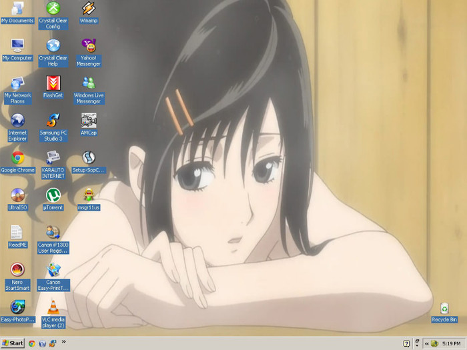Viewport: 467px width, 350px height.
Task: Launch the Google Chrome desktop shortcut
Action: click(x=17, y=162)
